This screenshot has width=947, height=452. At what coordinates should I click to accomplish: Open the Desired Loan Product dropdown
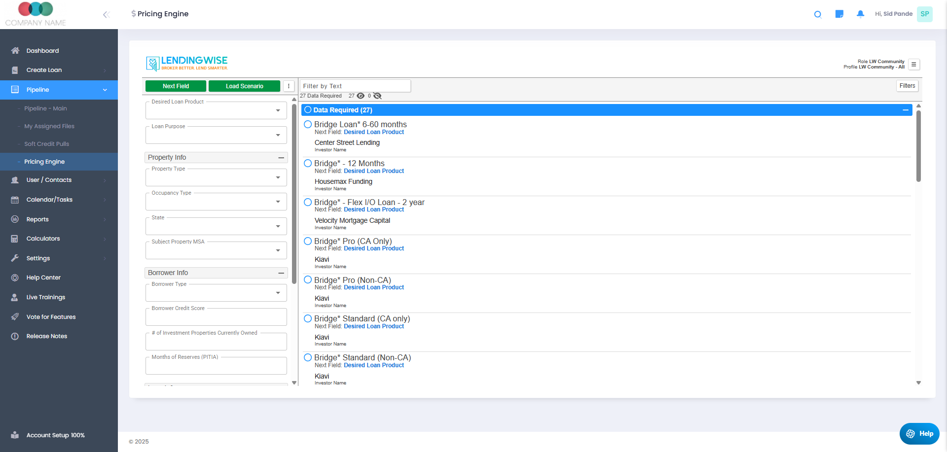216,111
